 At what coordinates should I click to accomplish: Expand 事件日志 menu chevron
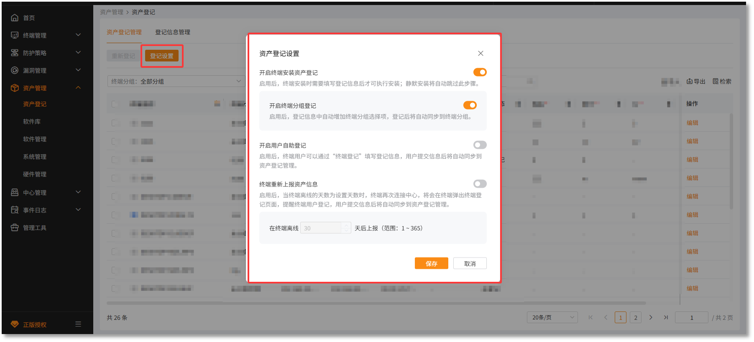coord(78,210)
